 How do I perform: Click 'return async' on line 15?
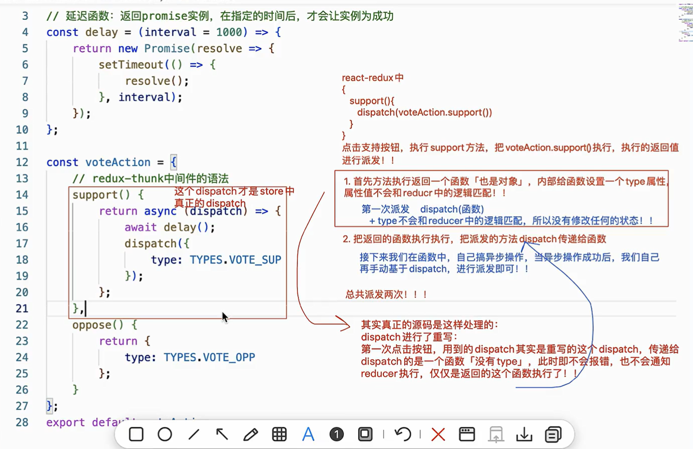138,211
